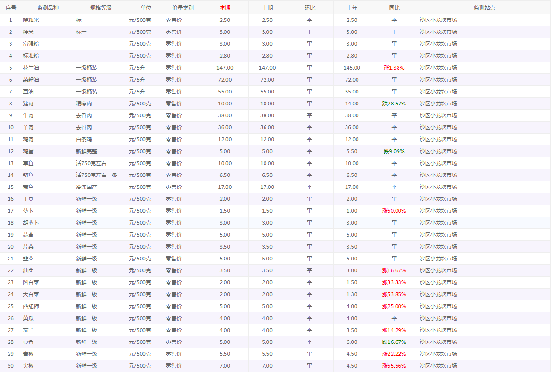Click the 本期 column header
Viewport: 551px width, 373px height.
pos(224,8)
